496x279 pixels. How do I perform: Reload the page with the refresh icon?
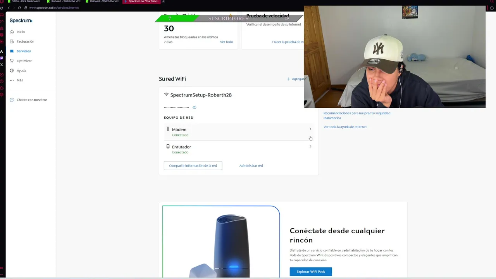point(19,8)
